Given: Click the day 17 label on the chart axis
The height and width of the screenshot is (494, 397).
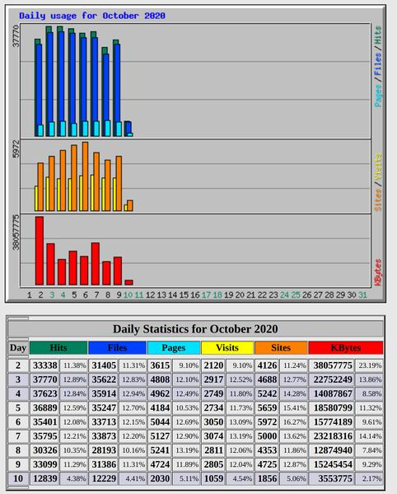Looking at the screenshot, I should pos(206,295).
